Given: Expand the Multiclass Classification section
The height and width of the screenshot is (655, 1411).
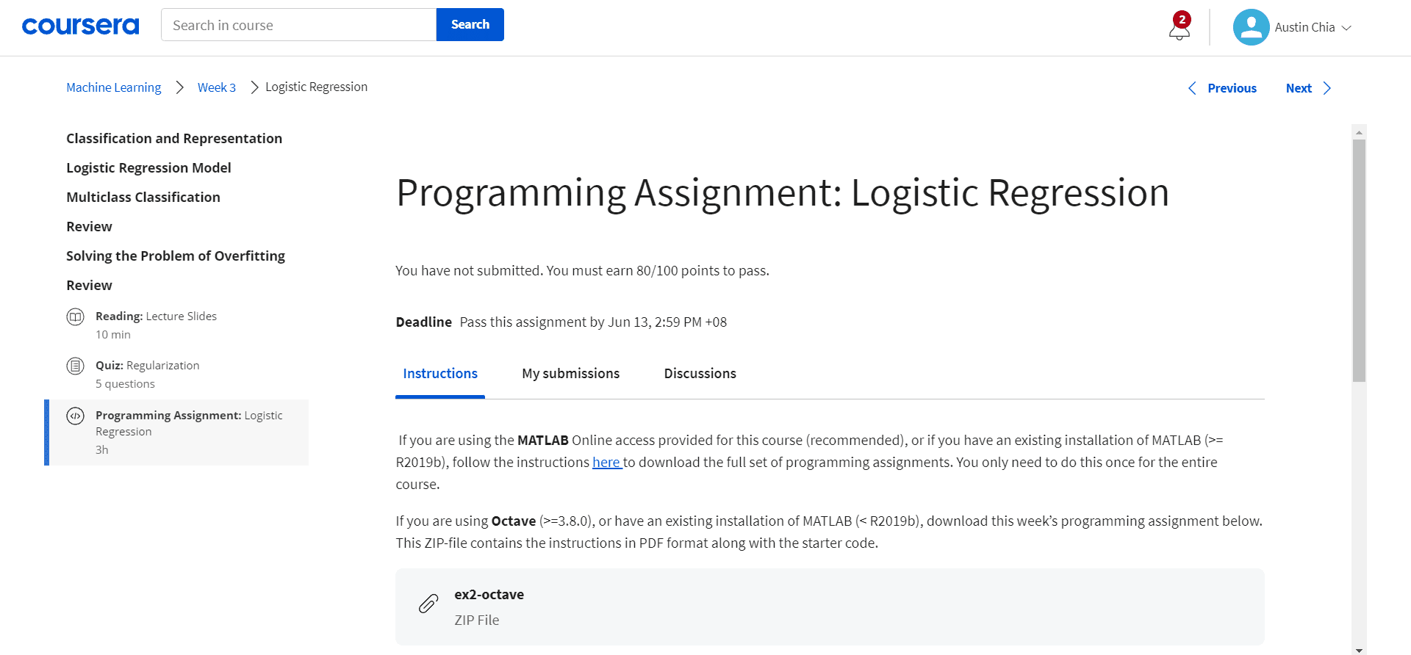Looking at the screenshot, I should pyautogui.click(x=143, y=198).
